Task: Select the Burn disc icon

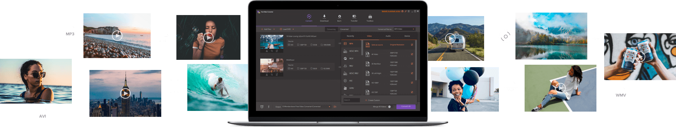Action: [x=339, y=16]
